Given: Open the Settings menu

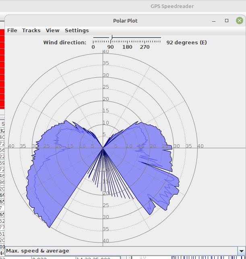Looking at the screenshot, I should (76, 30).
